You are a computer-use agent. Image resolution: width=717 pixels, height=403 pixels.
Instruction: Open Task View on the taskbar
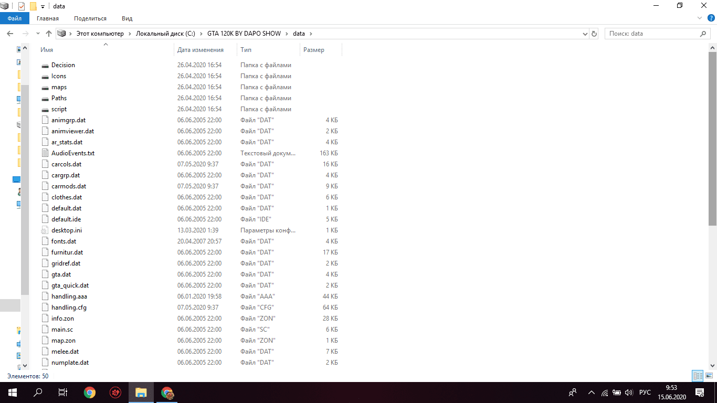tap(62, 393)
